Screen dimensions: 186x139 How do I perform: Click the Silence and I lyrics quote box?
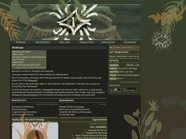tap(29, 60)
